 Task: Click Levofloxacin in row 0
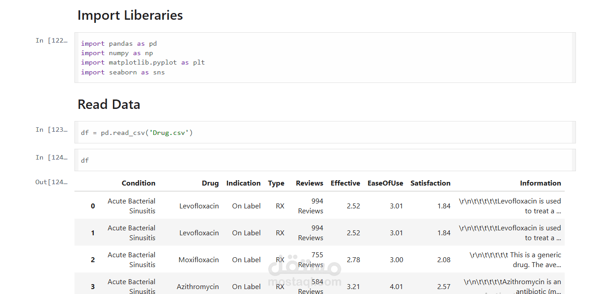(199, 206)
